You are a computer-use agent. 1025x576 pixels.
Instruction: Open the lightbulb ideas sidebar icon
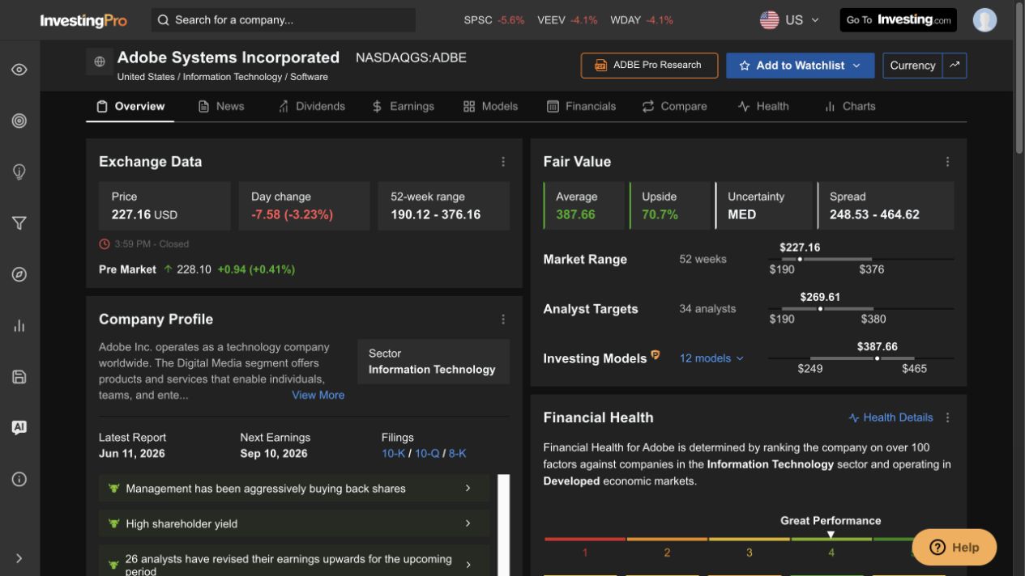click(19, 172)
